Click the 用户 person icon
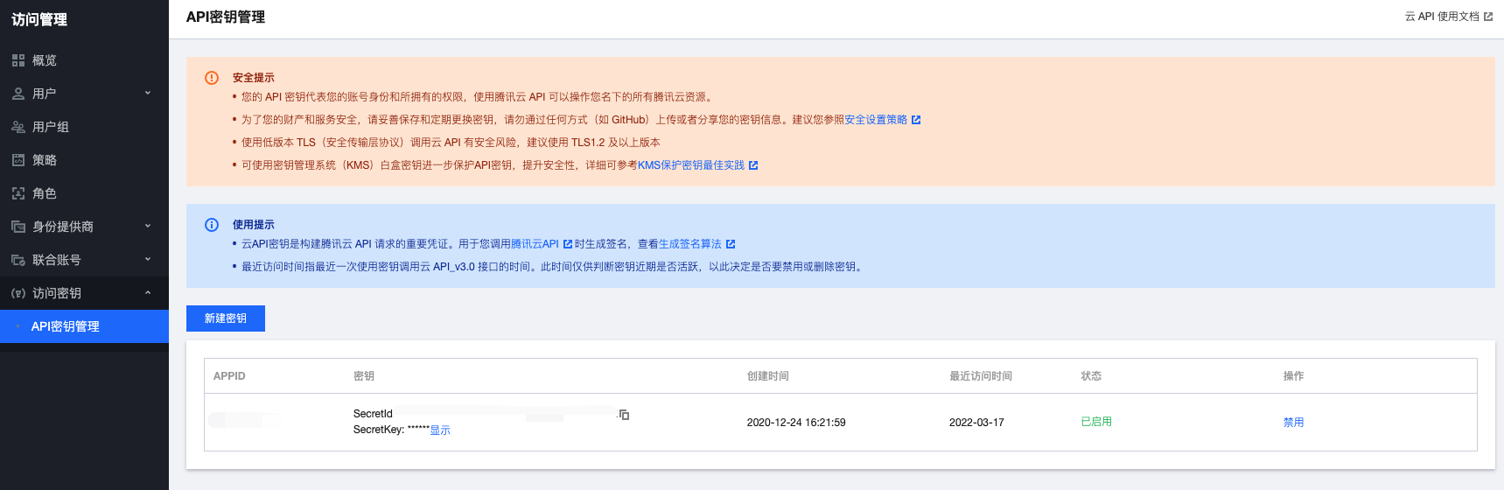Viewport: 1504px width, 490px height. (18, 94)
